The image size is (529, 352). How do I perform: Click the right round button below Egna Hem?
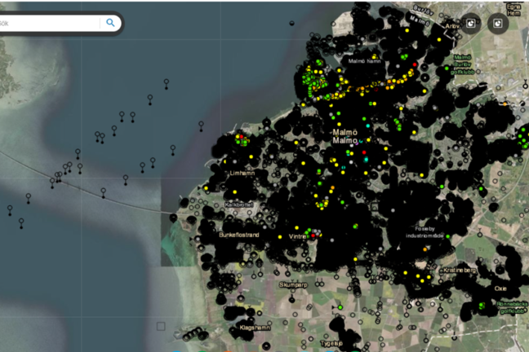tap(498, 24)
